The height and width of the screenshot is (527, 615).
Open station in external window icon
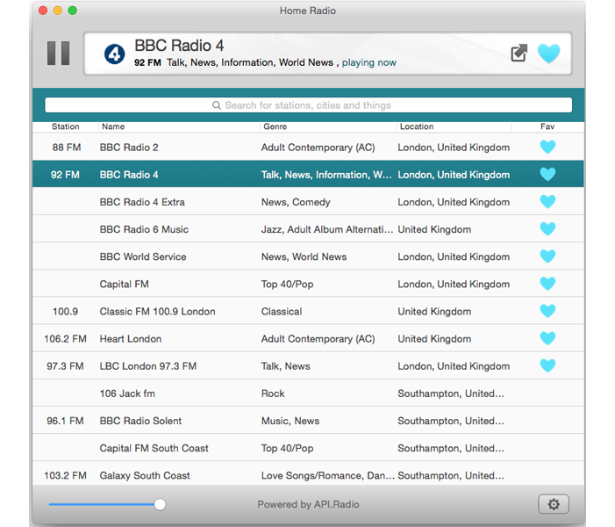tap(519, 54)
